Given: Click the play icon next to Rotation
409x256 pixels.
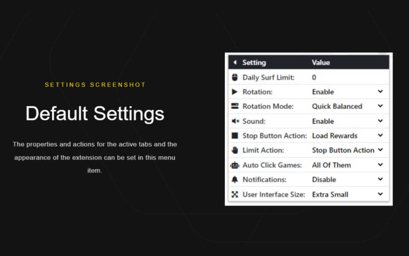Looking at the screenshot, I should click(x=235, y=92).
